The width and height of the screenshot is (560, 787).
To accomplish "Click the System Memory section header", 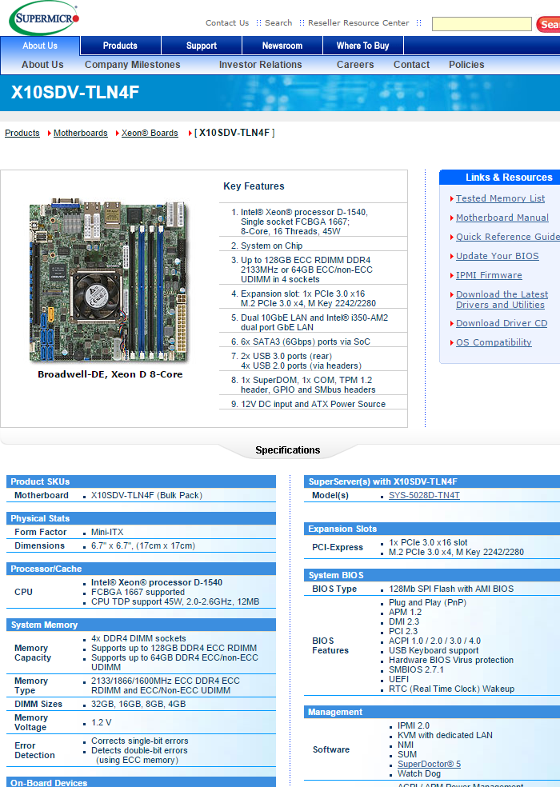I will pos(141,625).
